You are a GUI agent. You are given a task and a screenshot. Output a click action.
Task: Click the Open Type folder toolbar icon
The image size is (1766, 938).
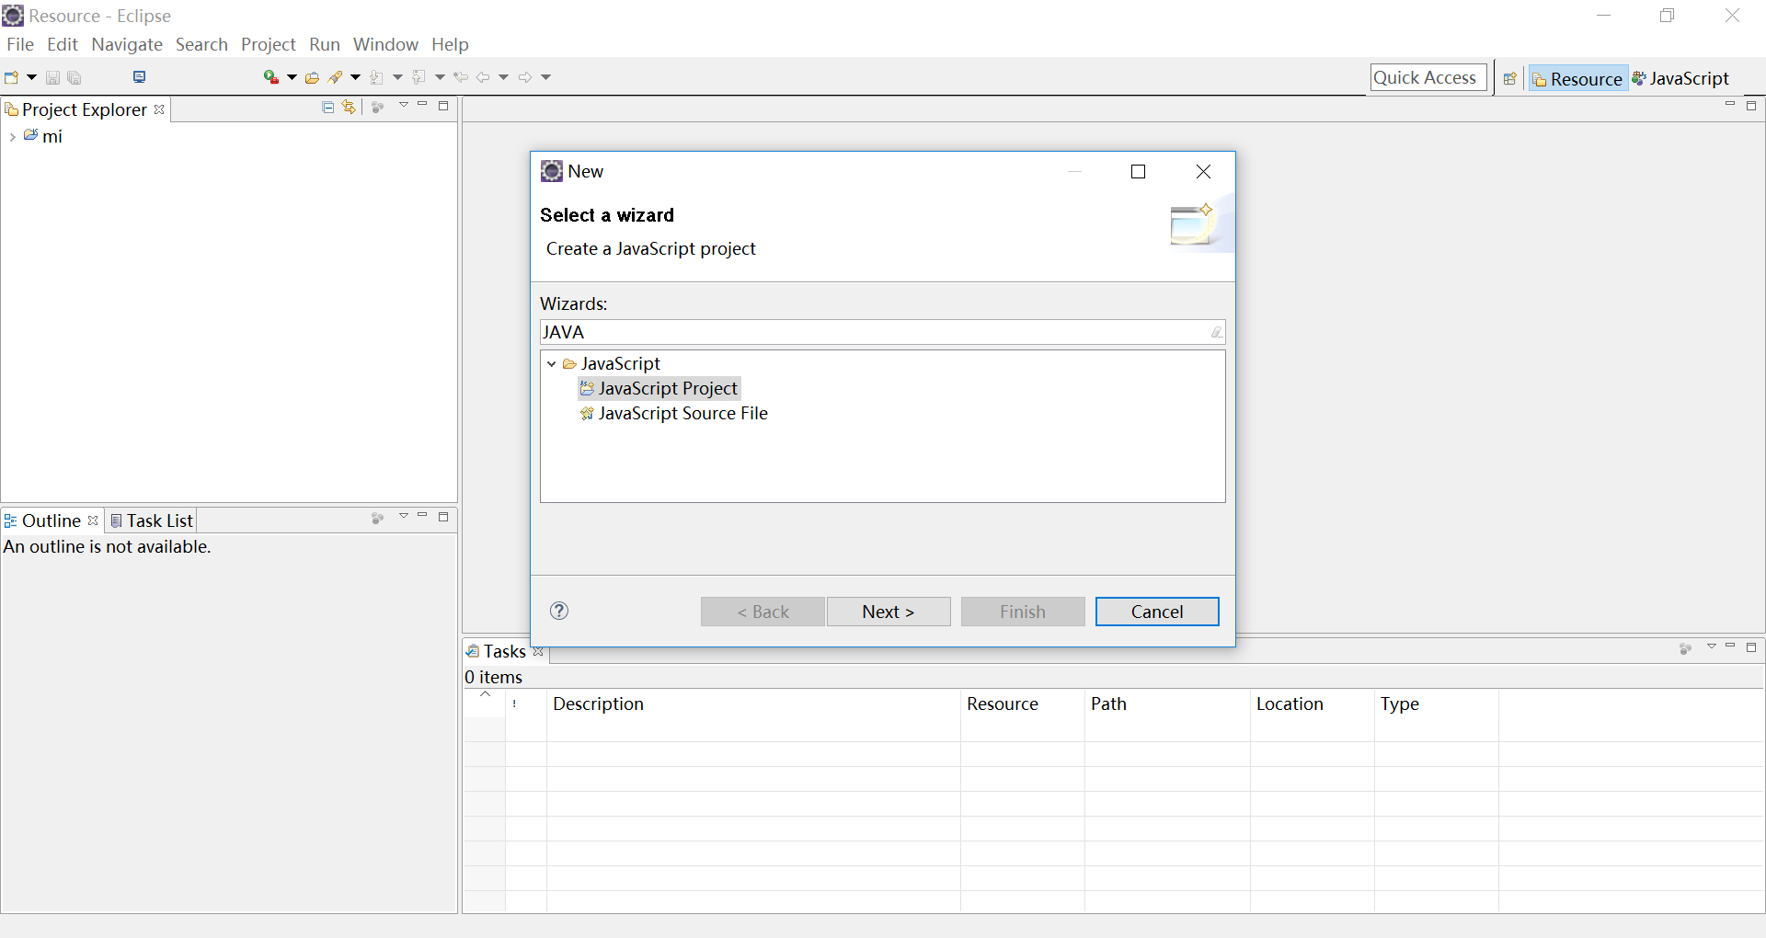click(x=313, y=78)
